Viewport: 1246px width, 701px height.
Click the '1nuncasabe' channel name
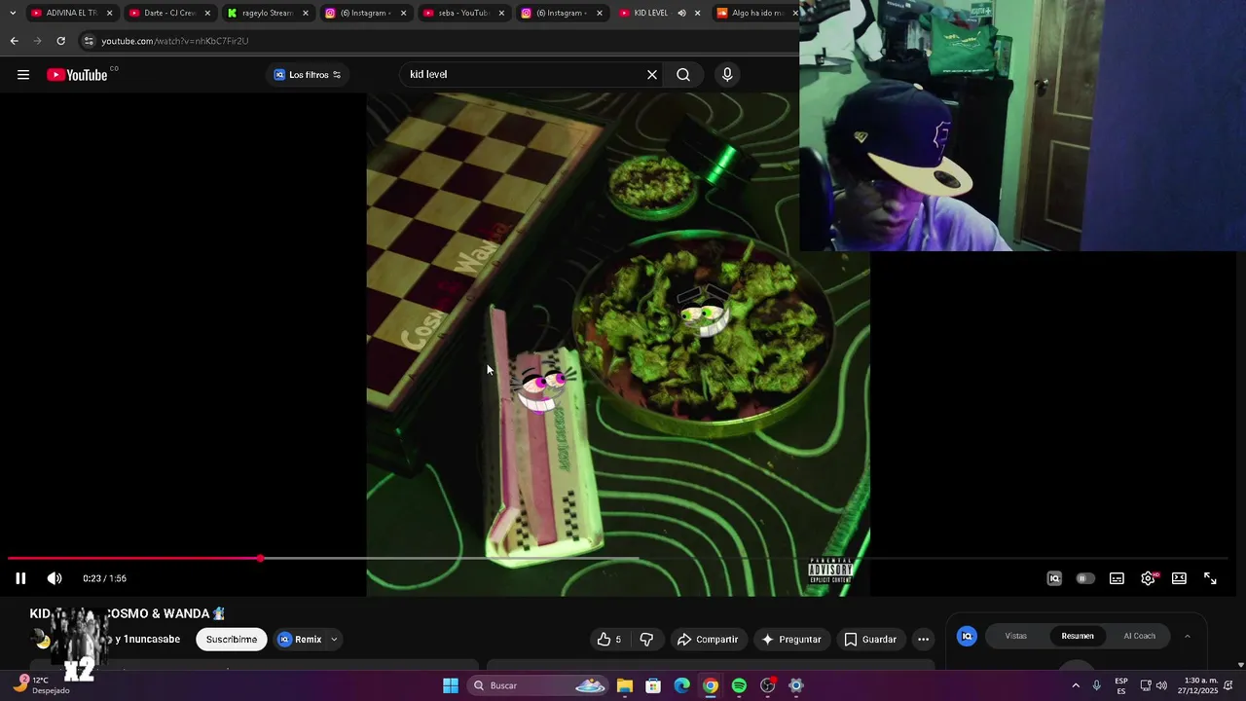[152, 640]
